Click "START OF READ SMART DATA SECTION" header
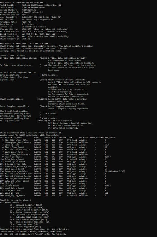The height and width of the screenshot is (237, 157). click(x=24, y=44)
